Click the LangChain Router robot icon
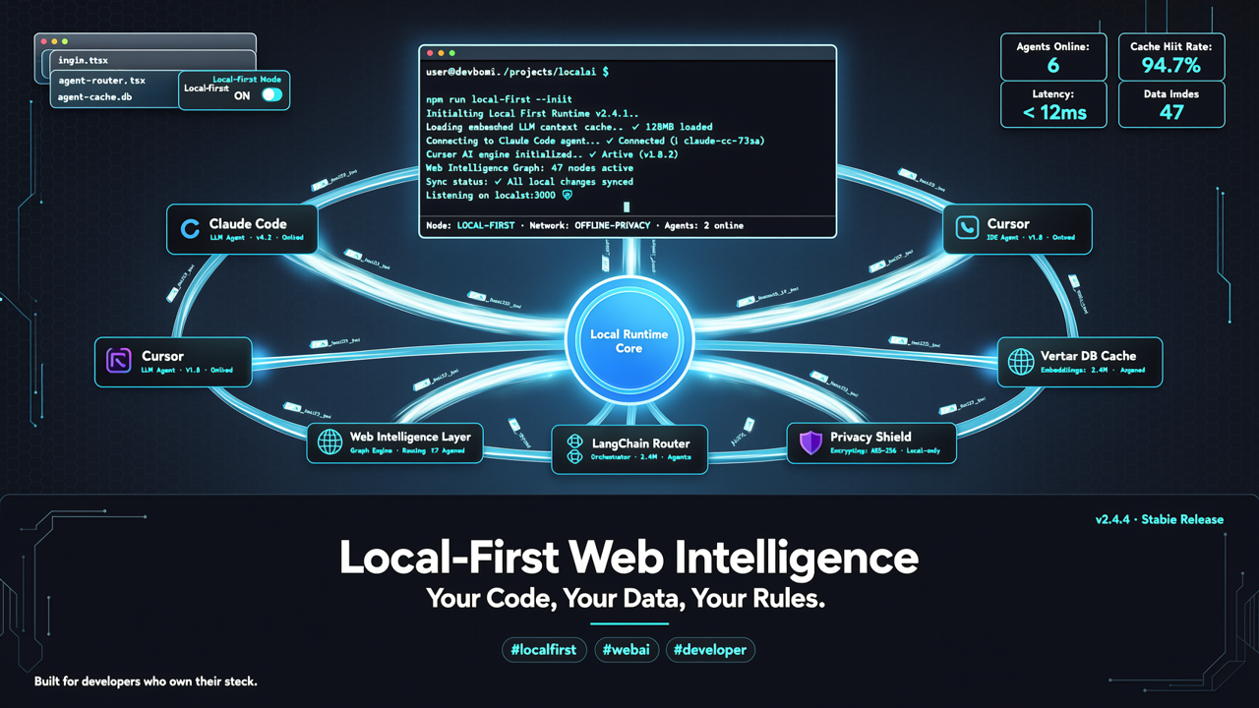The width and height of the screenshot is (1259, 708). click(573, 448)
